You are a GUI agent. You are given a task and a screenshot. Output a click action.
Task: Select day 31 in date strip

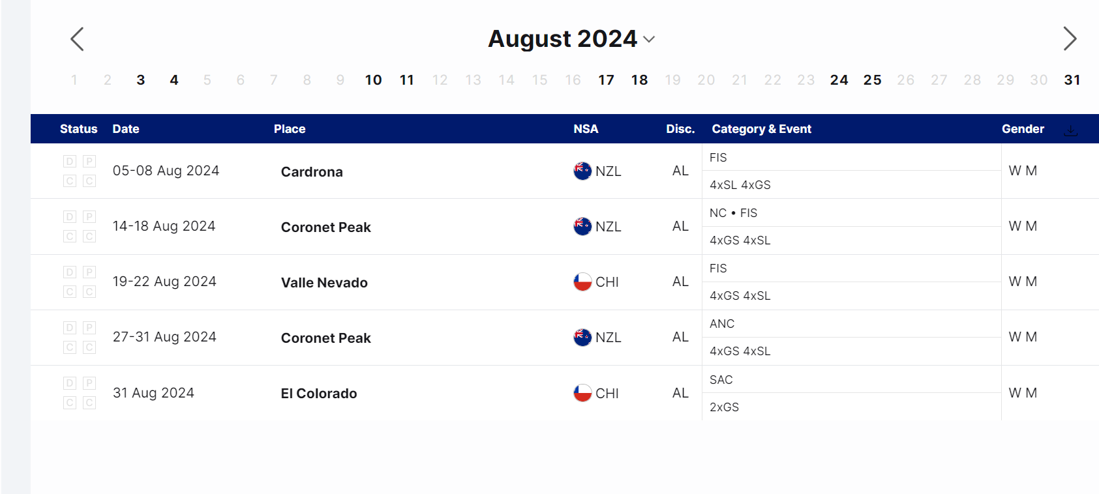[1072, 80]
